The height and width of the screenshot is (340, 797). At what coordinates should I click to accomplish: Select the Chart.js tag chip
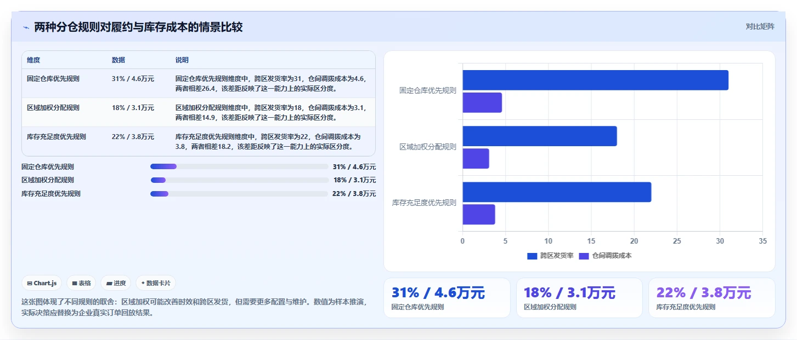42,283
